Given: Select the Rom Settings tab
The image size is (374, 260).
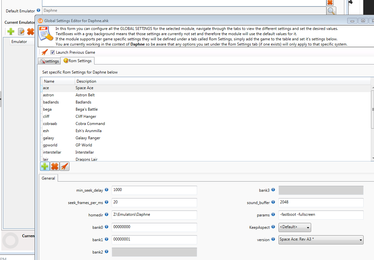Looking at the screenshot, I should coord(78,61).
